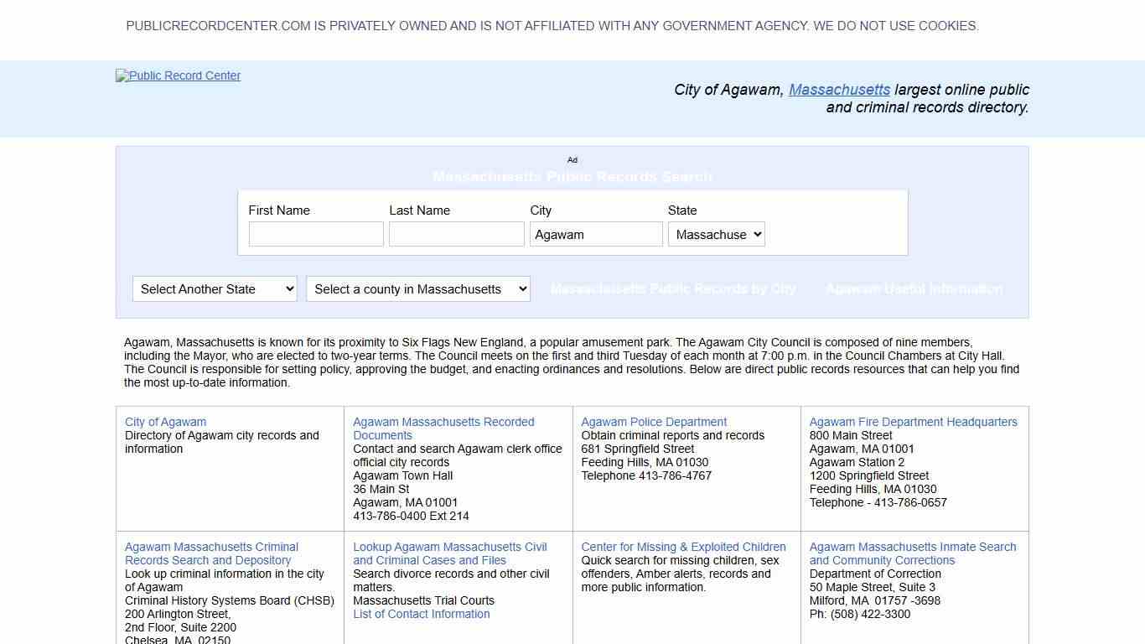This screenshot has width=1145, height=644.
Task: Open the State dropdown showing Massachusetts
Action: pos(716,234)
